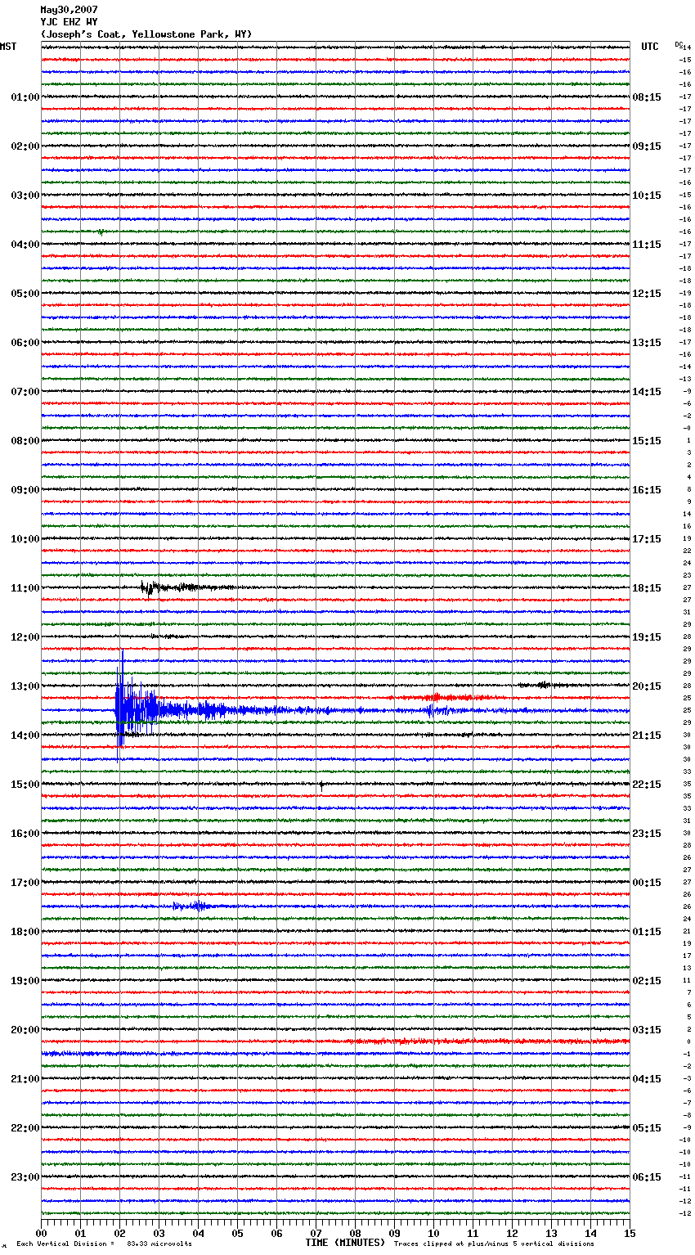This screenshot has width=695, height=1255.
Task: Select the 06:00 MST time label
Action: [25, 343]
